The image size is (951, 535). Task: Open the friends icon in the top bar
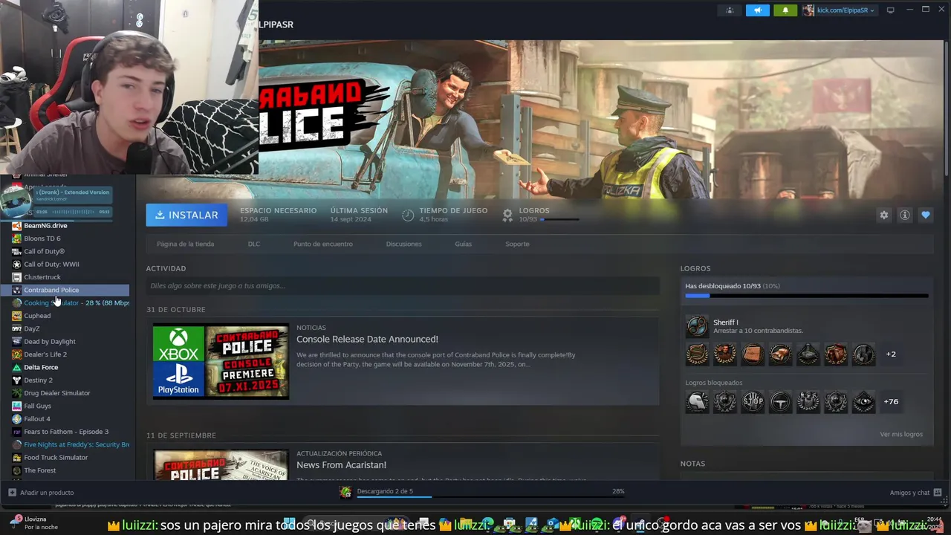(x=730, y=10)
